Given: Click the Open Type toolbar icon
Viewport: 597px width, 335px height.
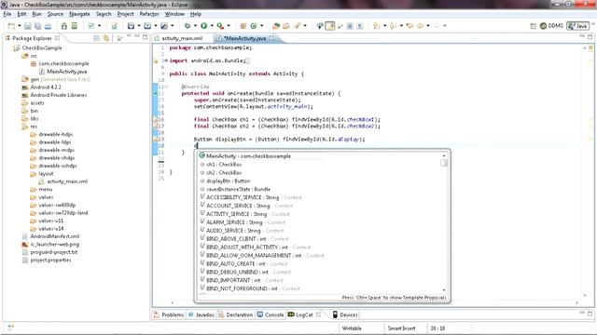Looking at the screenshot, I should [x=276, y=26].
